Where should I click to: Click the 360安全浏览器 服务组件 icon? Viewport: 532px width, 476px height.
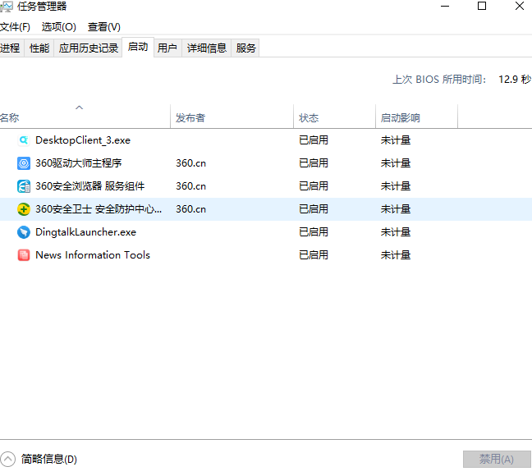(24, 186)
